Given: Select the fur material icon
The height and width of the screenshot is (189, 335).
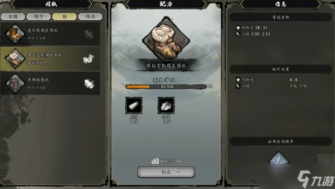Looking at the screenshot, I should pos(166,105).
